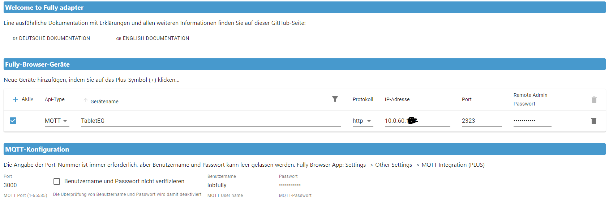Enable Benutzername und Passwort nicht verifizieren
The height and width of the screenshot is (202, 609).
coord(57,181)
